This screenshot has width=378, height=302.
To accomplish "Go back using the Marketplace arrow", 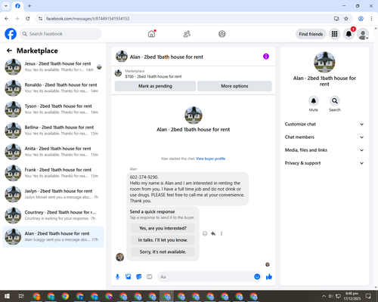I will [x=9, y=51].
